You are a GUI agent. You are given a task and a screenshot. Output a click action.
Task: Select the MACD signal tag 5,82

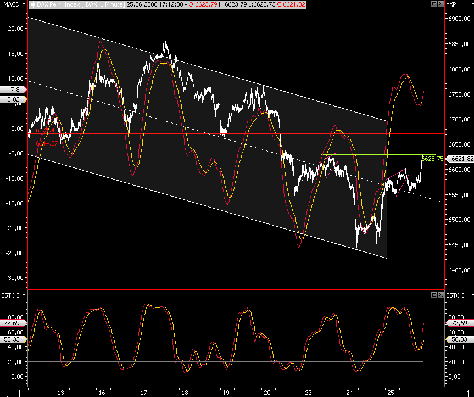(13, 99)
